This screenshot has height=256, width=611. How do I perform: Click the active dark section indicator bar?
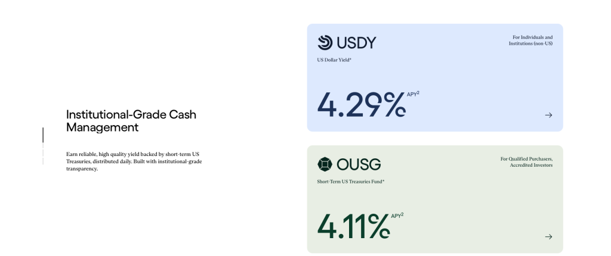click(x=43, y=135)
